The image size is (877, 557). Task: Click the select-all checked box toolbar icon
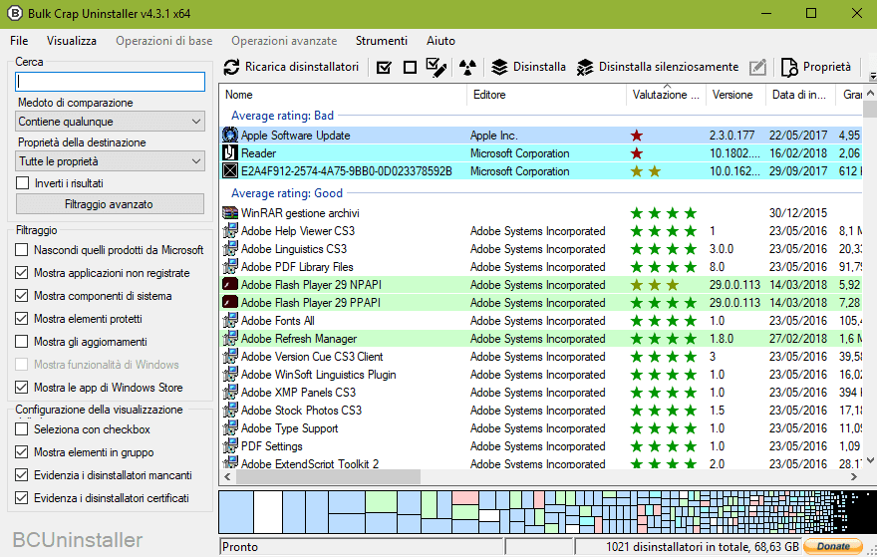[x=384, y=68]
